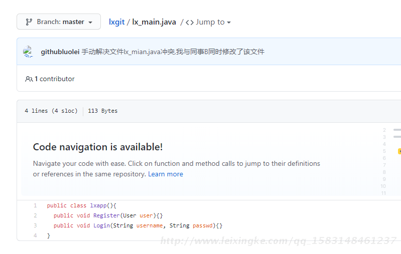Viewport: 401px width, 254px height.
Task: Click the contributors people icon
Action: coord(29,79)
